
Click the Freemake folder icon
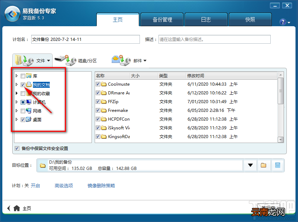click(x=104, y=110)
